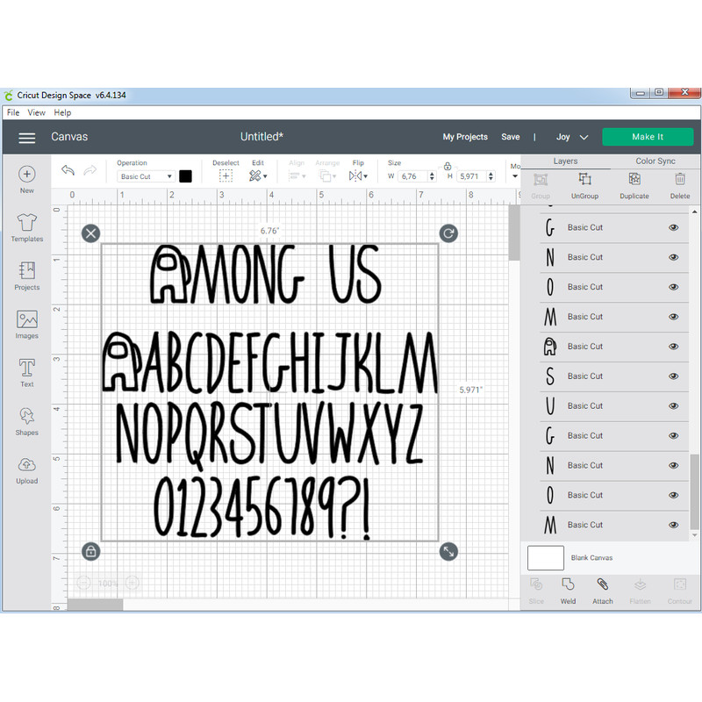Open the View menu
This screenshot has width=702, height=702.
36,112
